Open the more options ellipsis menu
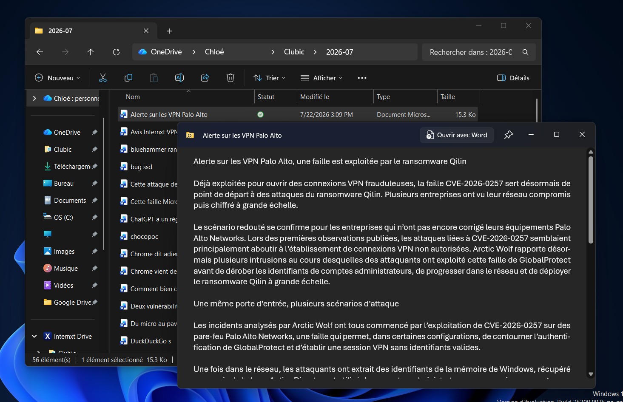Screen dimensions: 623x402 tap(362, 78)
